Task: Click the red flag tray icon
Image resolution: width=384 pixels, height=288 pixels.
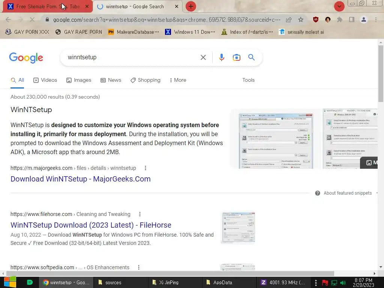Action: [325, 283]
